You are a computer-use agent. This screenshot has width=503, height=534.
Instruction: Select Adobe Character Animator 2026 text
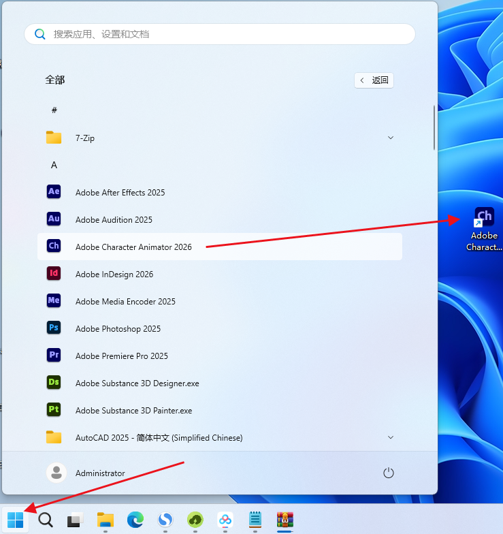point(133,247)
